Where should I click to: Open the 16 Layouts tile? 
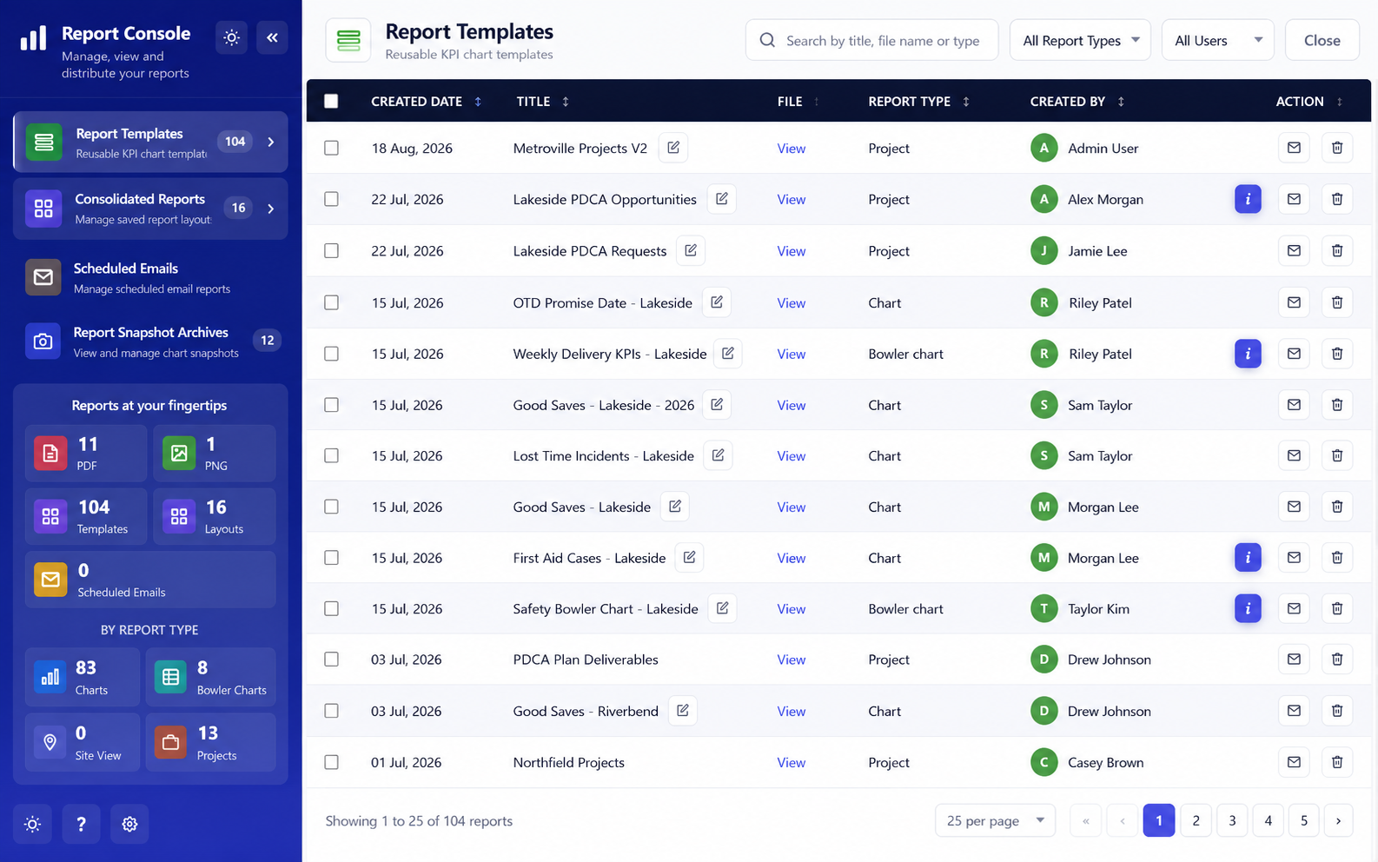pyautogui.click(x=215, y=516)
